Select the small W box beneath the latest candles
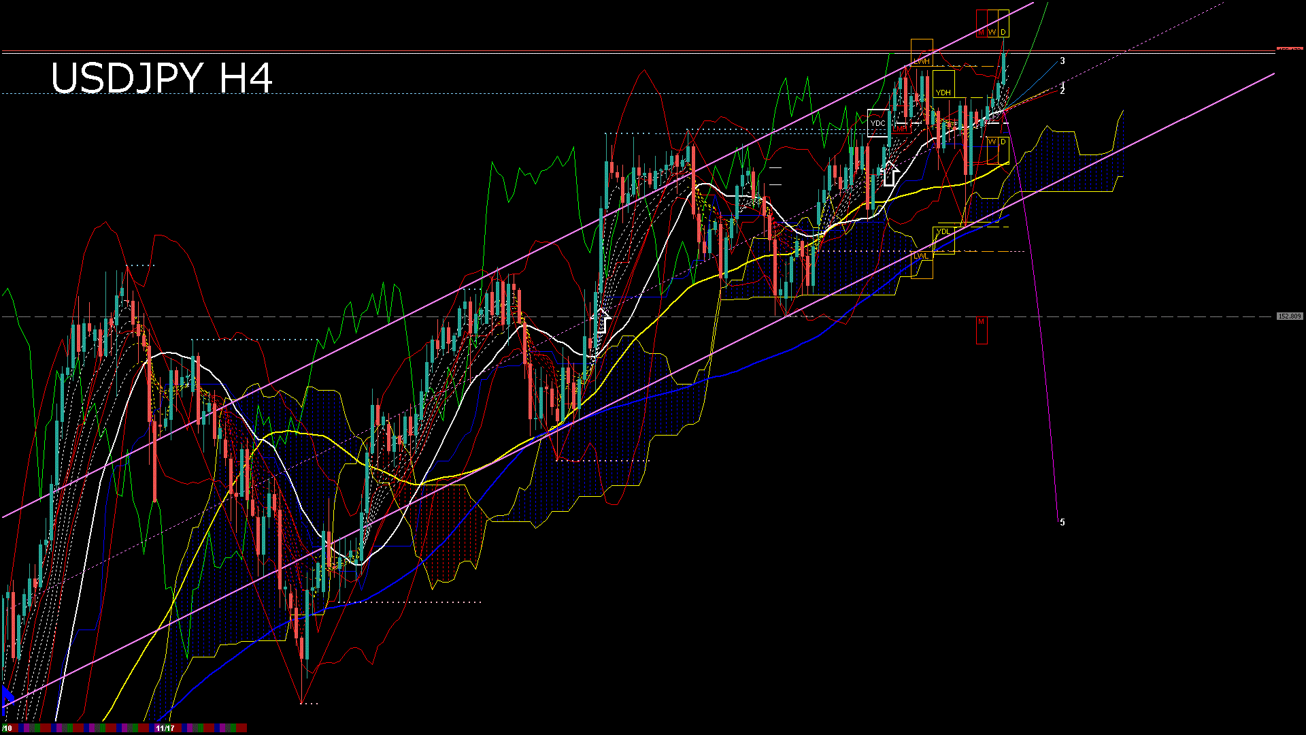 [x=992, y=142]
